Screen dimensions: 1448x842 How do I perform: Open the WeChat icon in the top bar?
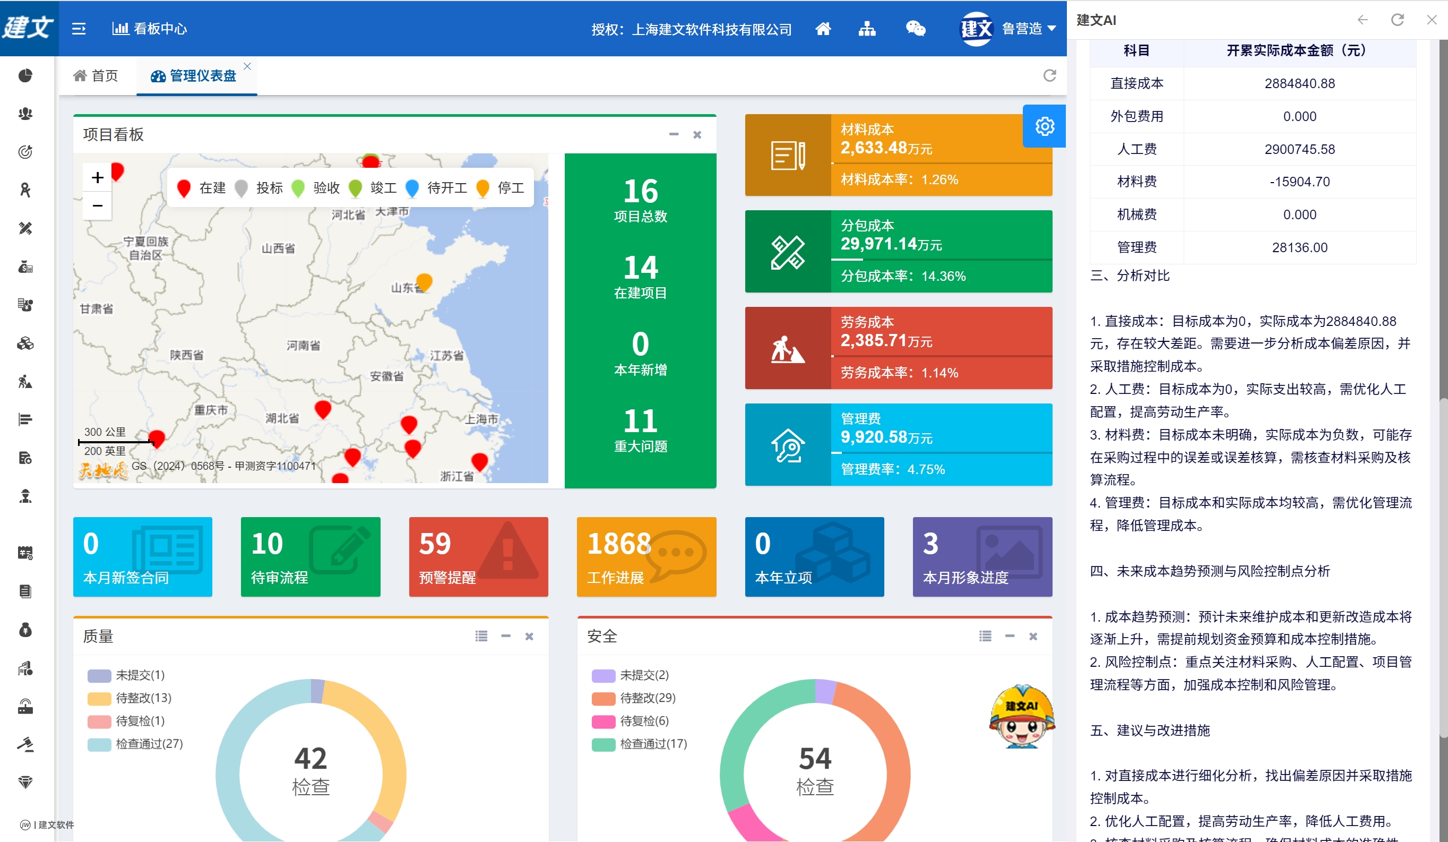point(915,28)
